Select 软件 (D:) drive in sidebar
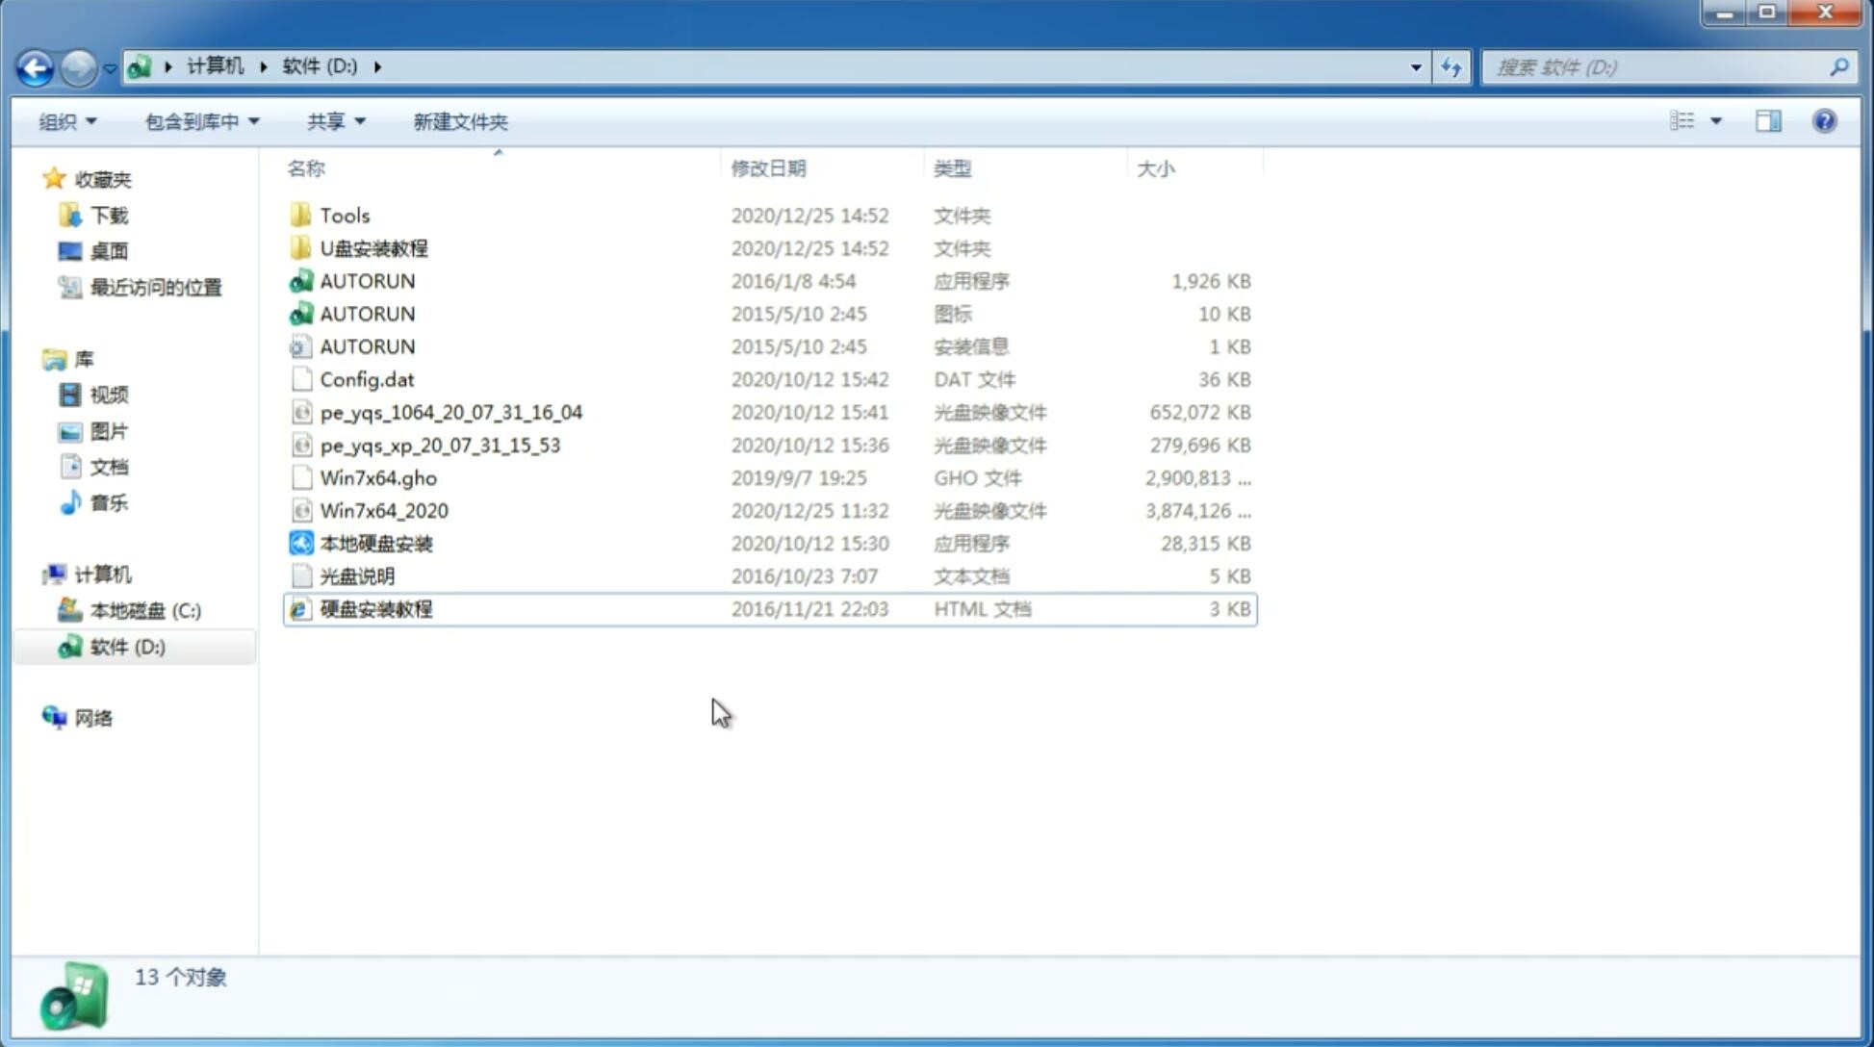 (127, 646)
